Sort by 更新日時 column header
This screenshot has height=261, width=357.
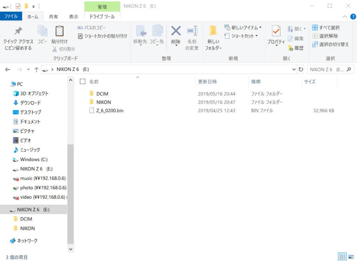[x=207, y=82]
